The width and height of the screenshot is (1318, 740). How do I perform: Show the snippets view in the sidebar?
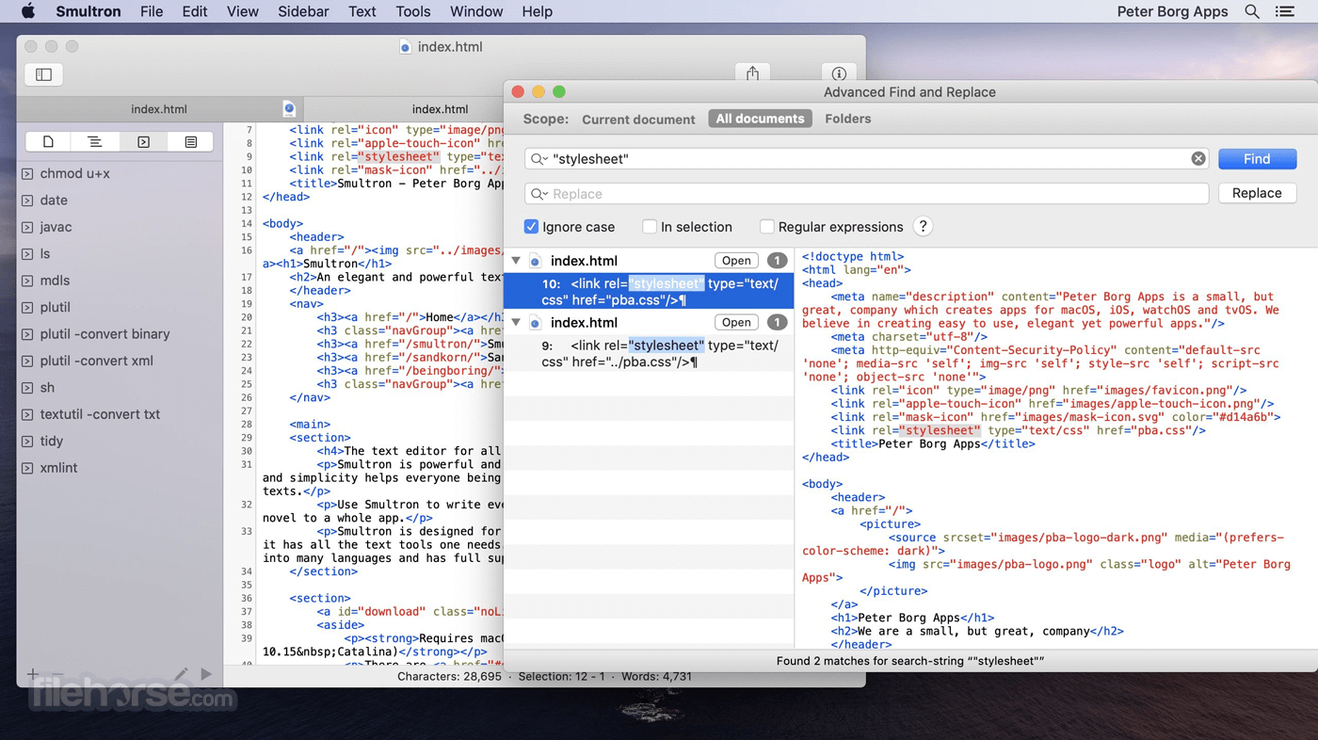191,142
